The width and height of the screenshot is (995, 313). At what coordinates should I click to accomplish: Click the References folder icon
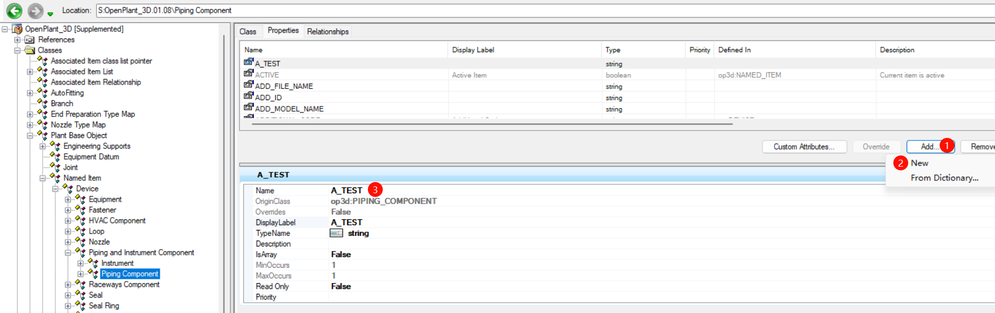[30, 39]
